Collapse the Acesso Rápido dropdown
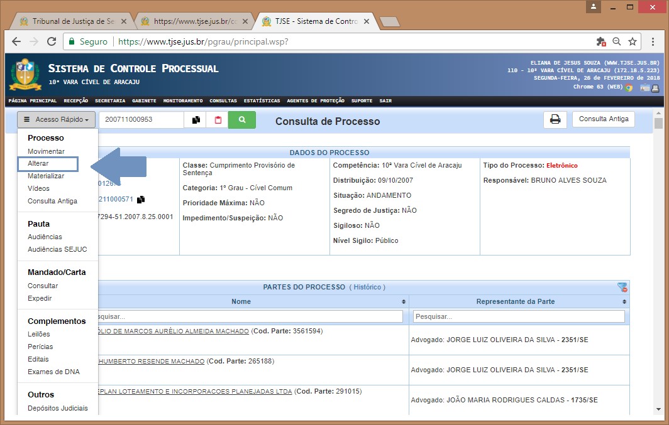Screen dimensions: 669x425 coord(57,119)
